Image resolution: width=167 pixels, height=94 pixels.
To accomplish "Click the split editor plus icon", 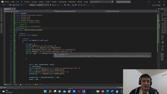I will click(x=158, y=11).
